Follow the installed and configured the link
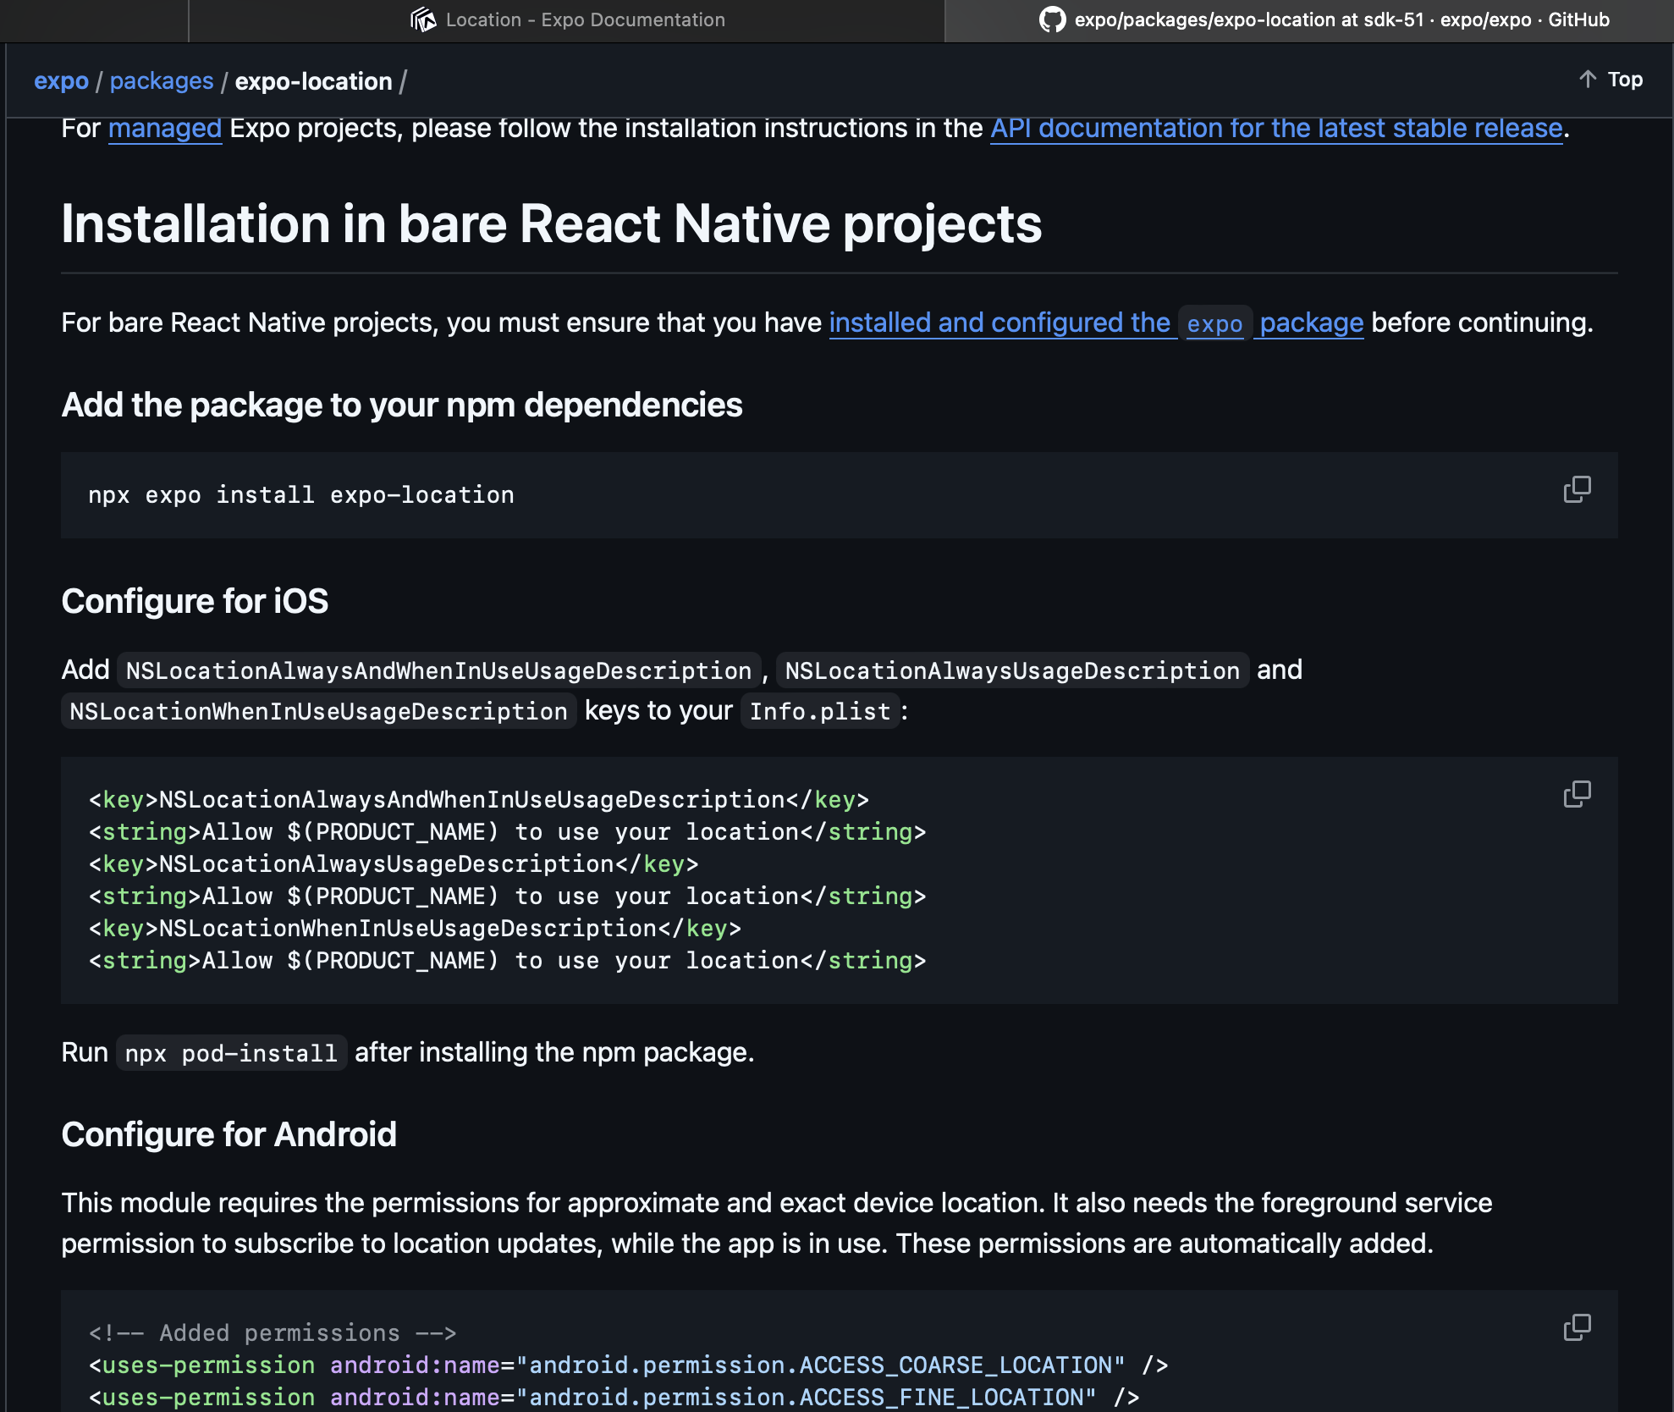Screen dimensions: 1674x1412 click(x=999, y=323)
